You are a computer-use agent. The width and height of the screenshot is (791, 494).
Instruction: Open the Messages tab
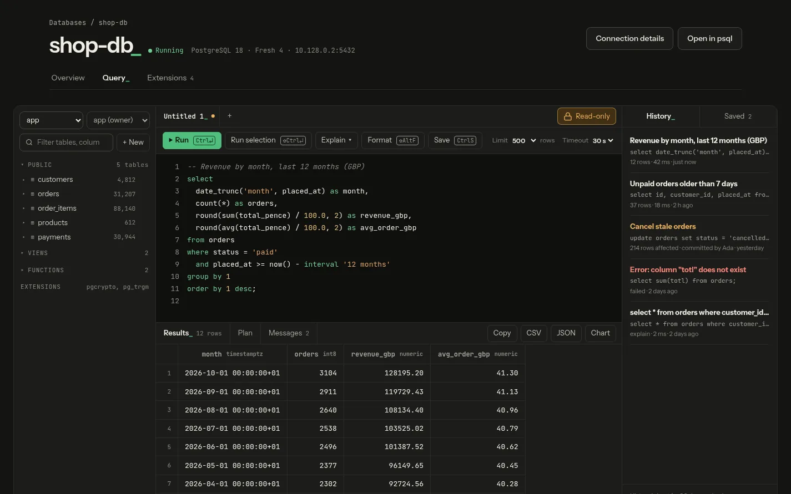289,333
